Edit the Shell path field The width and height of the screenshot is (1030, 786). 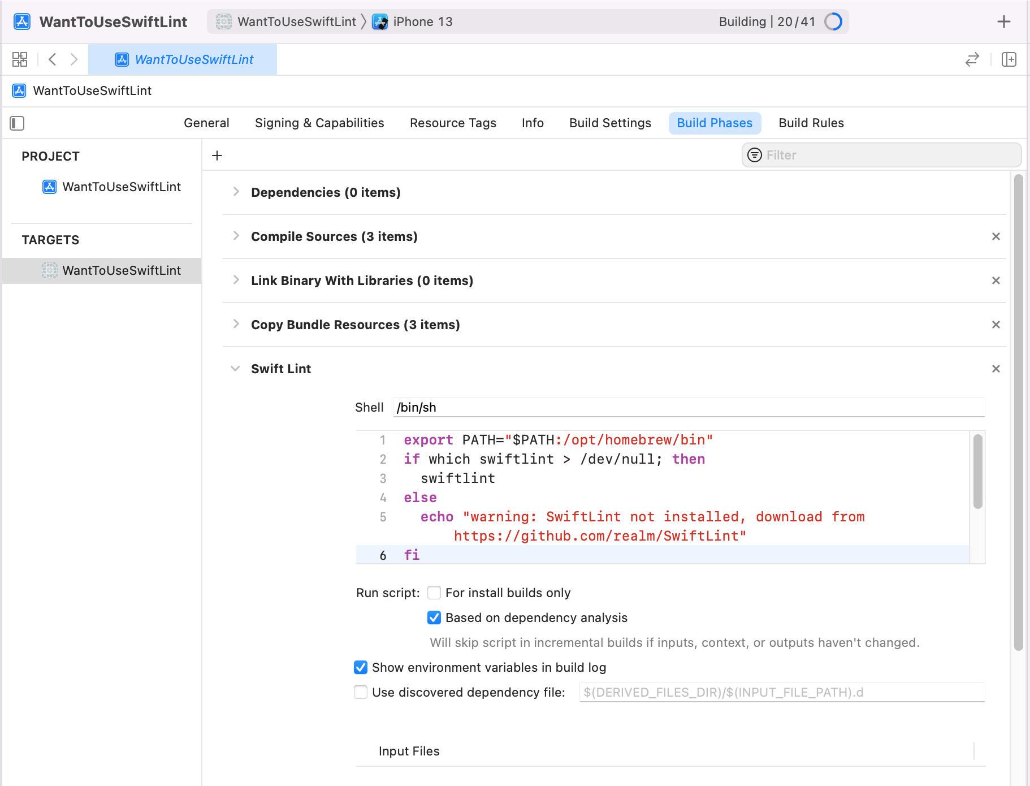(x=689, y=407)
